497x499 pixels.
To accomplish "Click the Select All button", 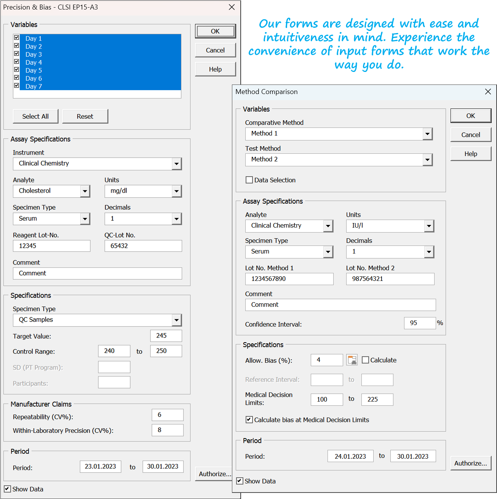I will [35, 116].
